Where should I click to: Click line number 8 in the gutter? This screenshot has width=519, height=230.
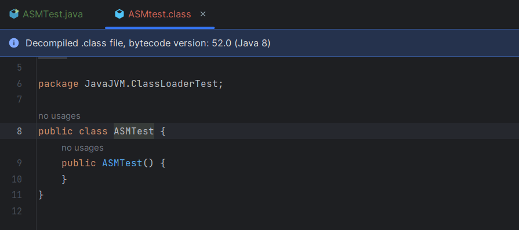click(19, 131)
